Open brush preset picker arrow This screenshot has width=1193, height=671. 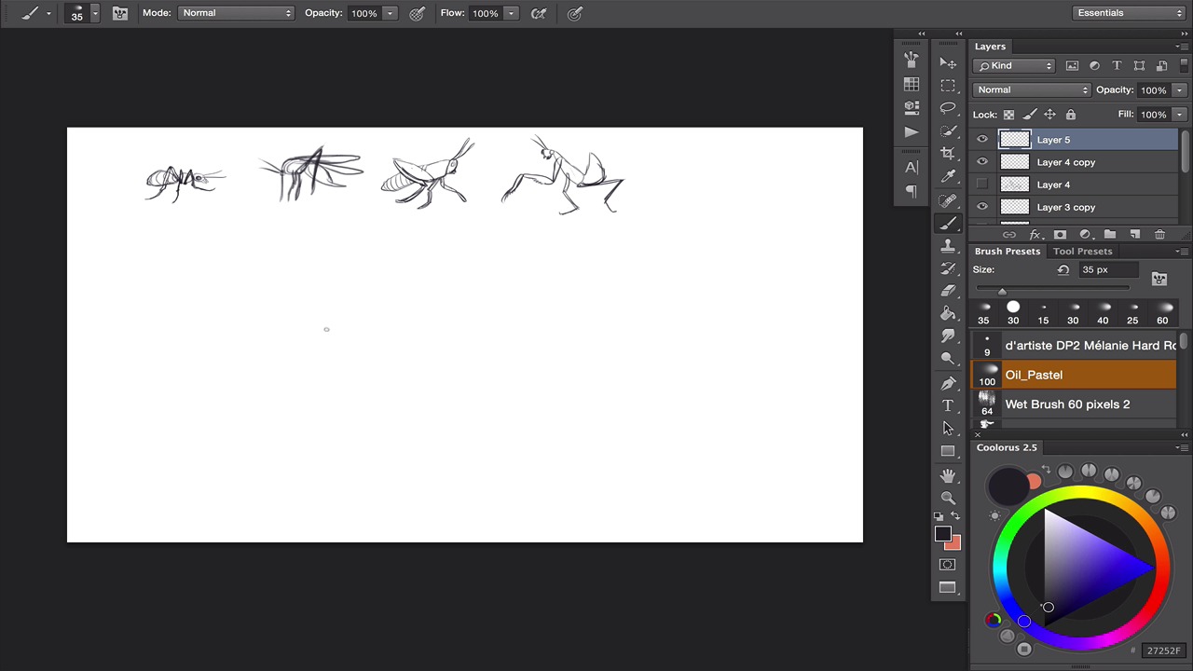point(94,13)
